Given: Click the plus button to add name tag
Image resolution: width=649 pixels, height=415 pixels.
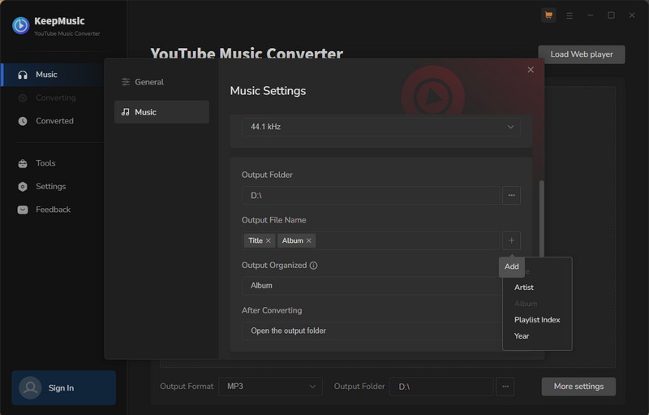Looking at the screenshot, I should pyautogui.click(x=512, y=240).
